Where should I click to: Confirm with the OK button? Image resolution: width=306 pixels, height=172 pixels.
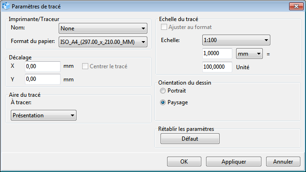pyautogui.click(x=184, y=162)
